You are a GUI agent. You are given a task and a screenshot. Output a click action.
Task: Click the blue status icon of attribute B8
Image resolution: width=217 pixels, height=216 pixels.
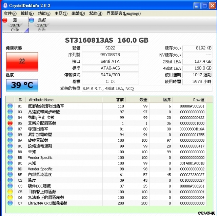pos(10,152)
